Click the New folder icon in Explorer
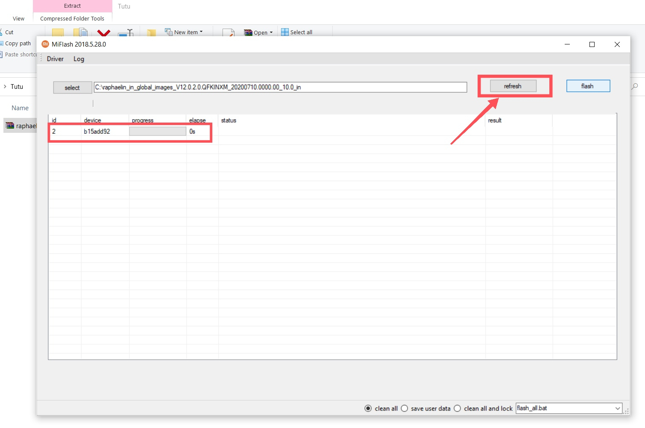This screenshot has width=645, height=428. click(151, 33)
